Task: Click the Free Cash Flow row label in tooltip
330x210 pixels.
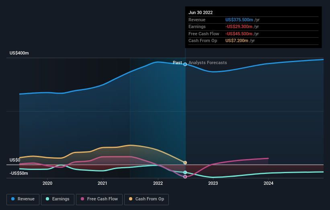Action: coord(204,34)
